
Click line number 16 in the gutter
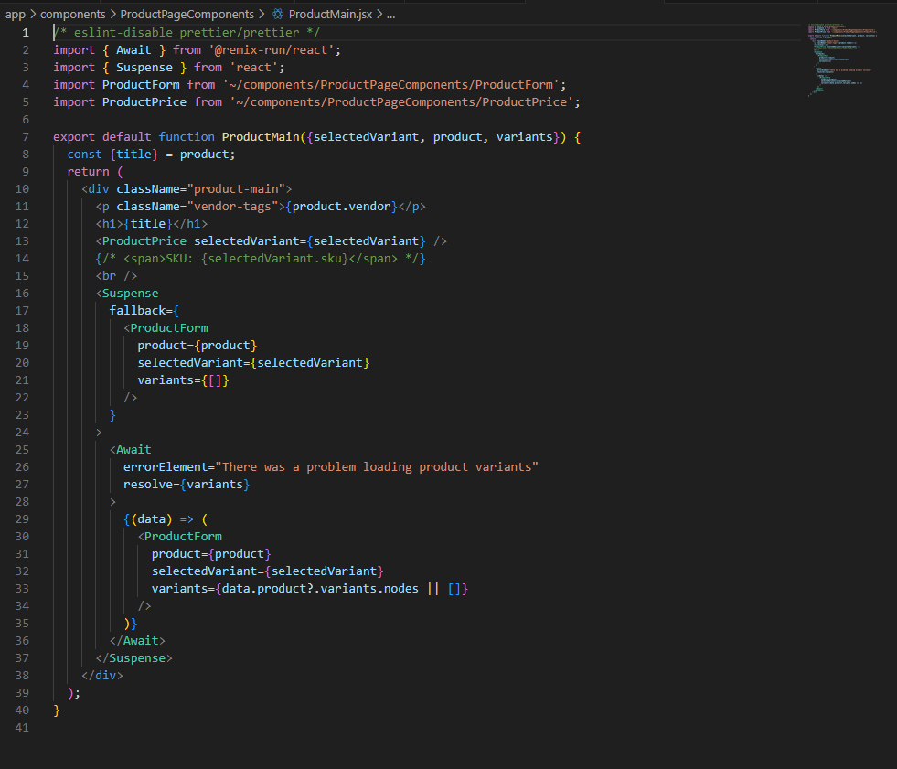coord(22,293)
